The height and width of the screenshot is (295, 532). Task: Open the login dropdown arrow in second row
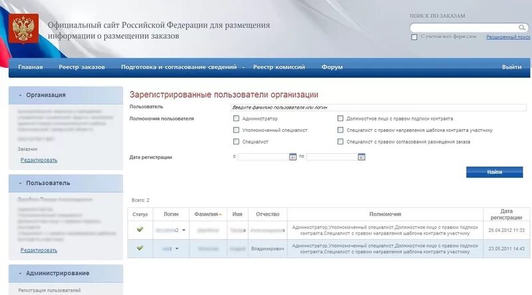coord(177,249)
